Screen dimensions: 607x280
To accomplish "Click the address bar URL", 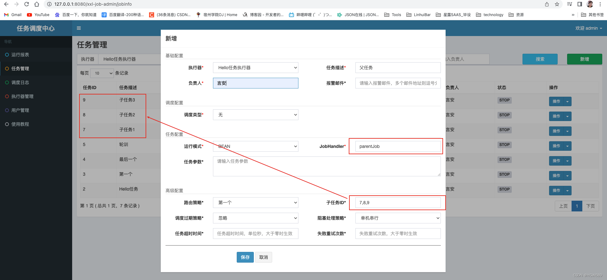I will click(x=93, y=4).
